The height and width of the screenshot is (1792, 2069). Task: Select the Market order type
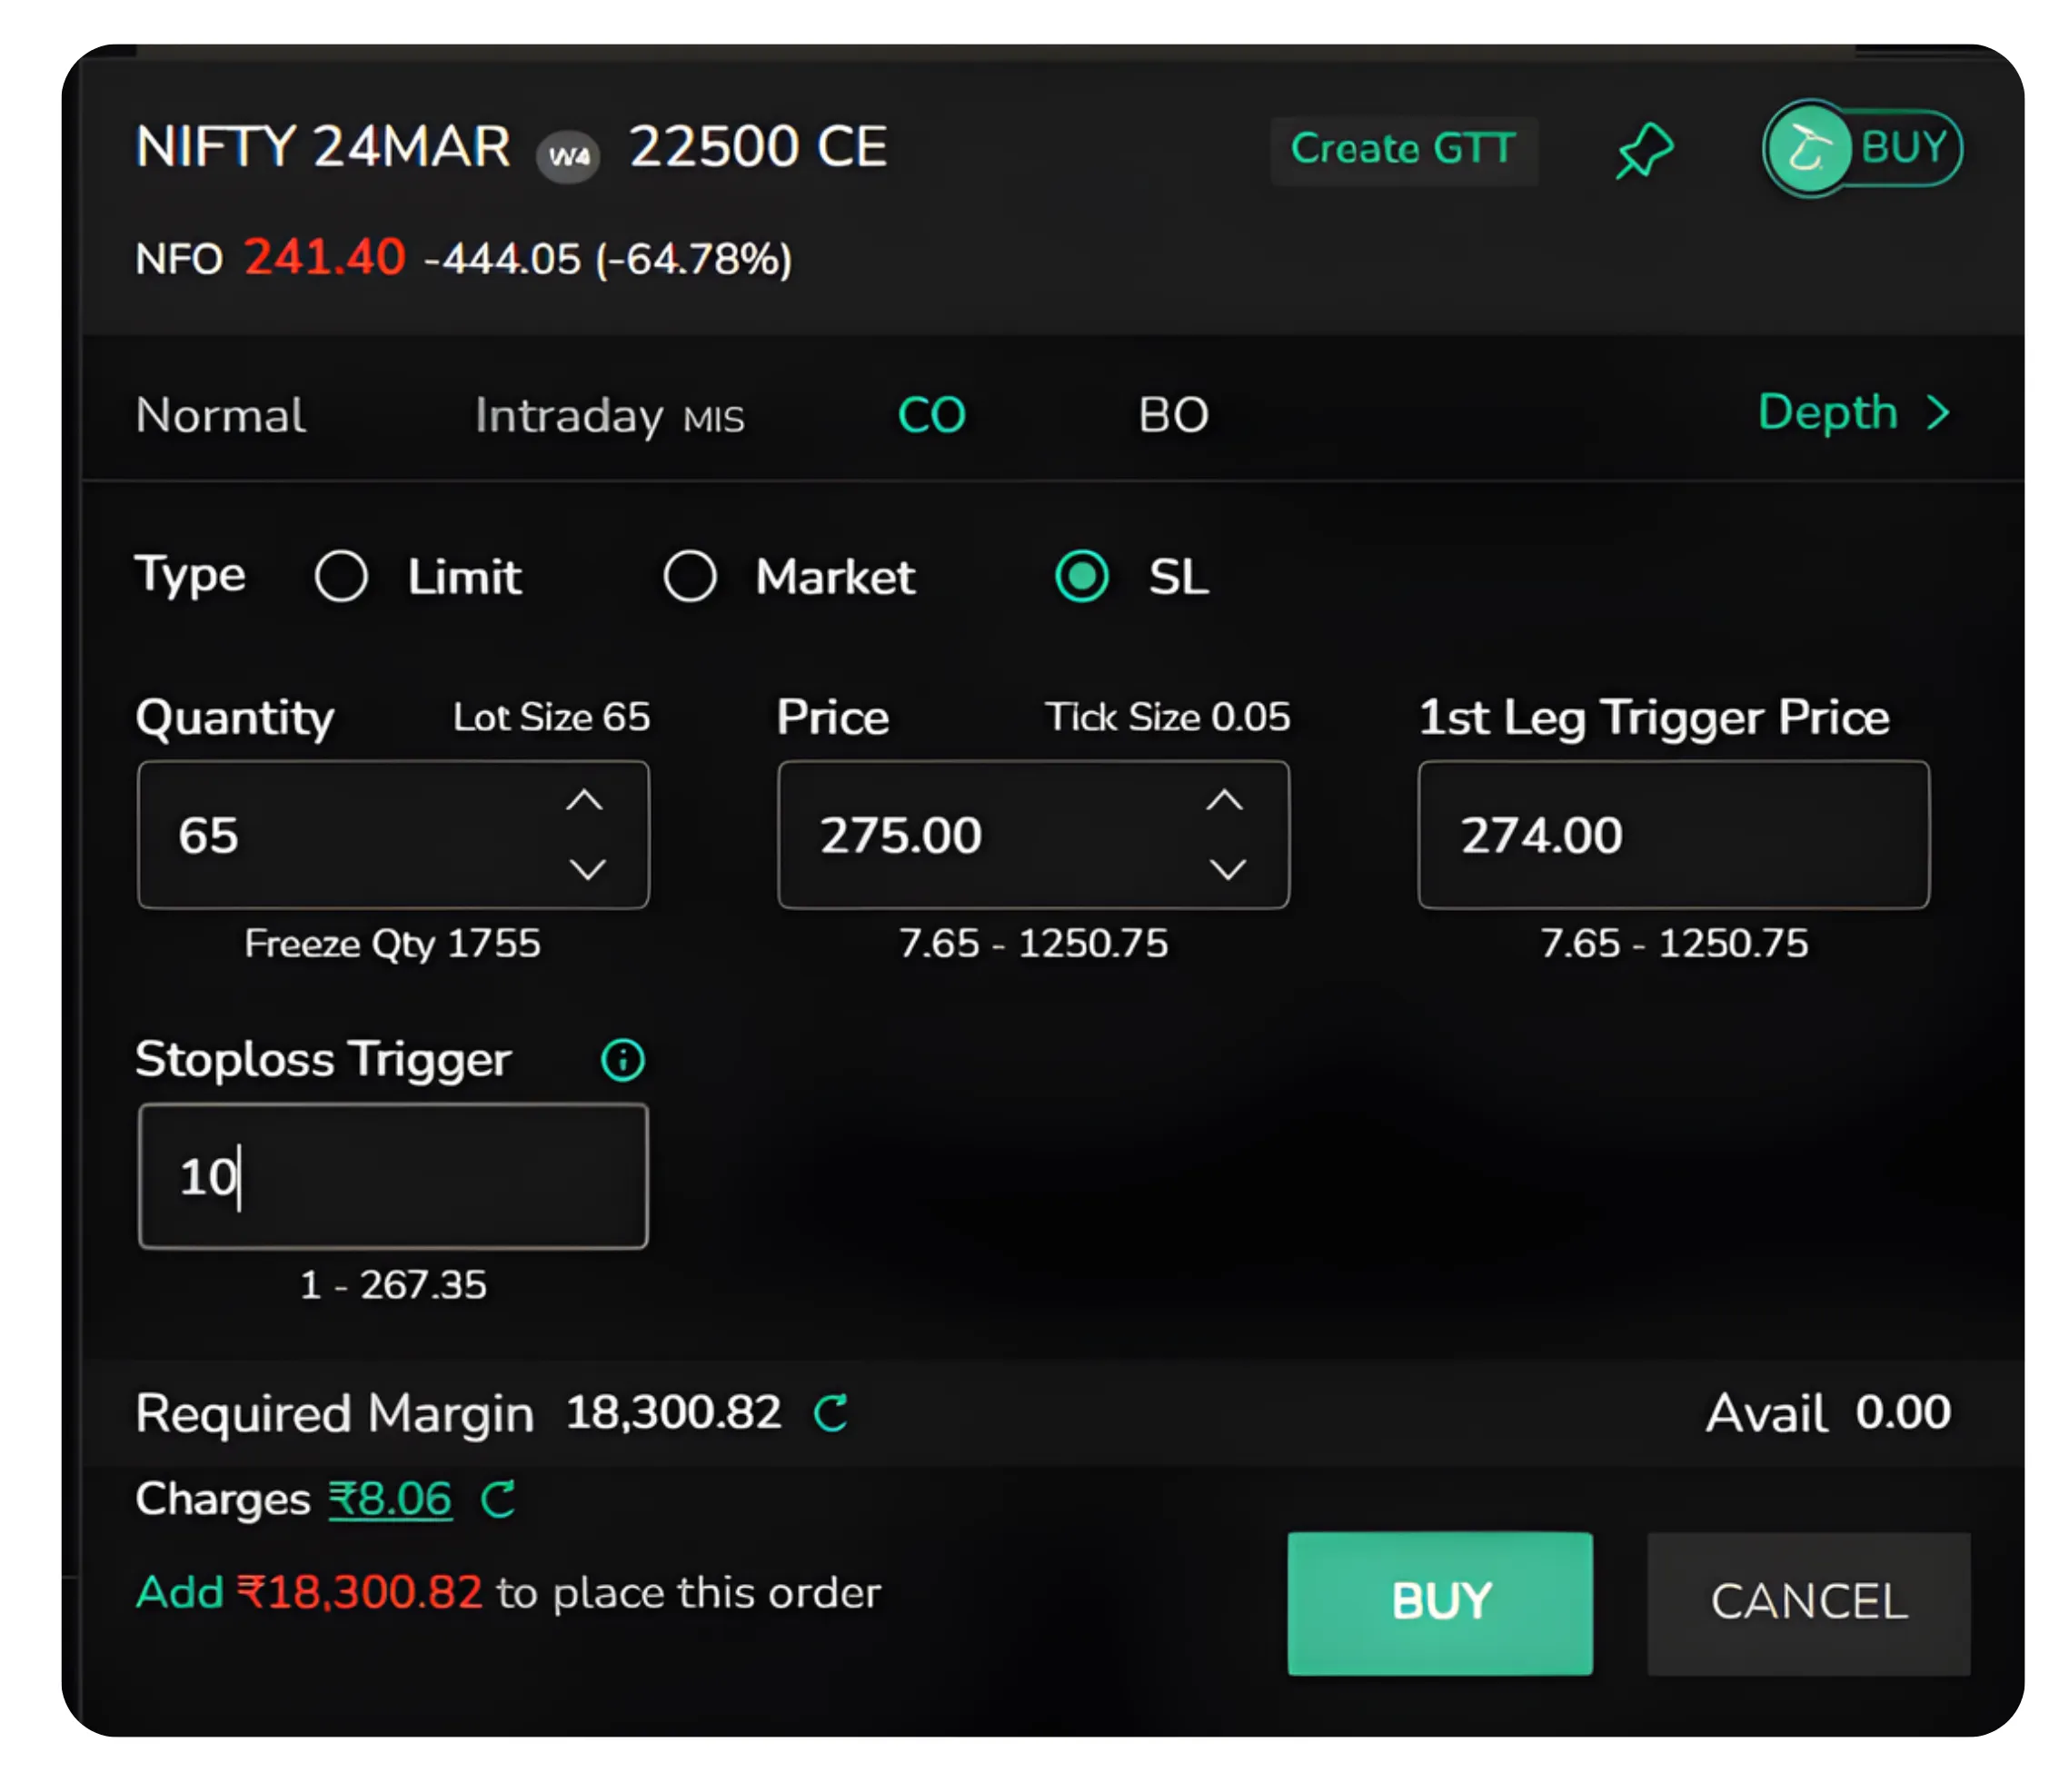click(690, 576)
